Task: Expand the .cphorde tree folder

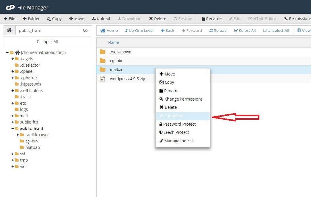Action: click(13, 78)
